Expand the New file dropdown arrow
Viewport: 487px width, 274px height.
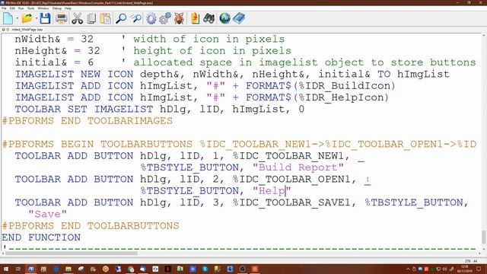click(17, 18)
